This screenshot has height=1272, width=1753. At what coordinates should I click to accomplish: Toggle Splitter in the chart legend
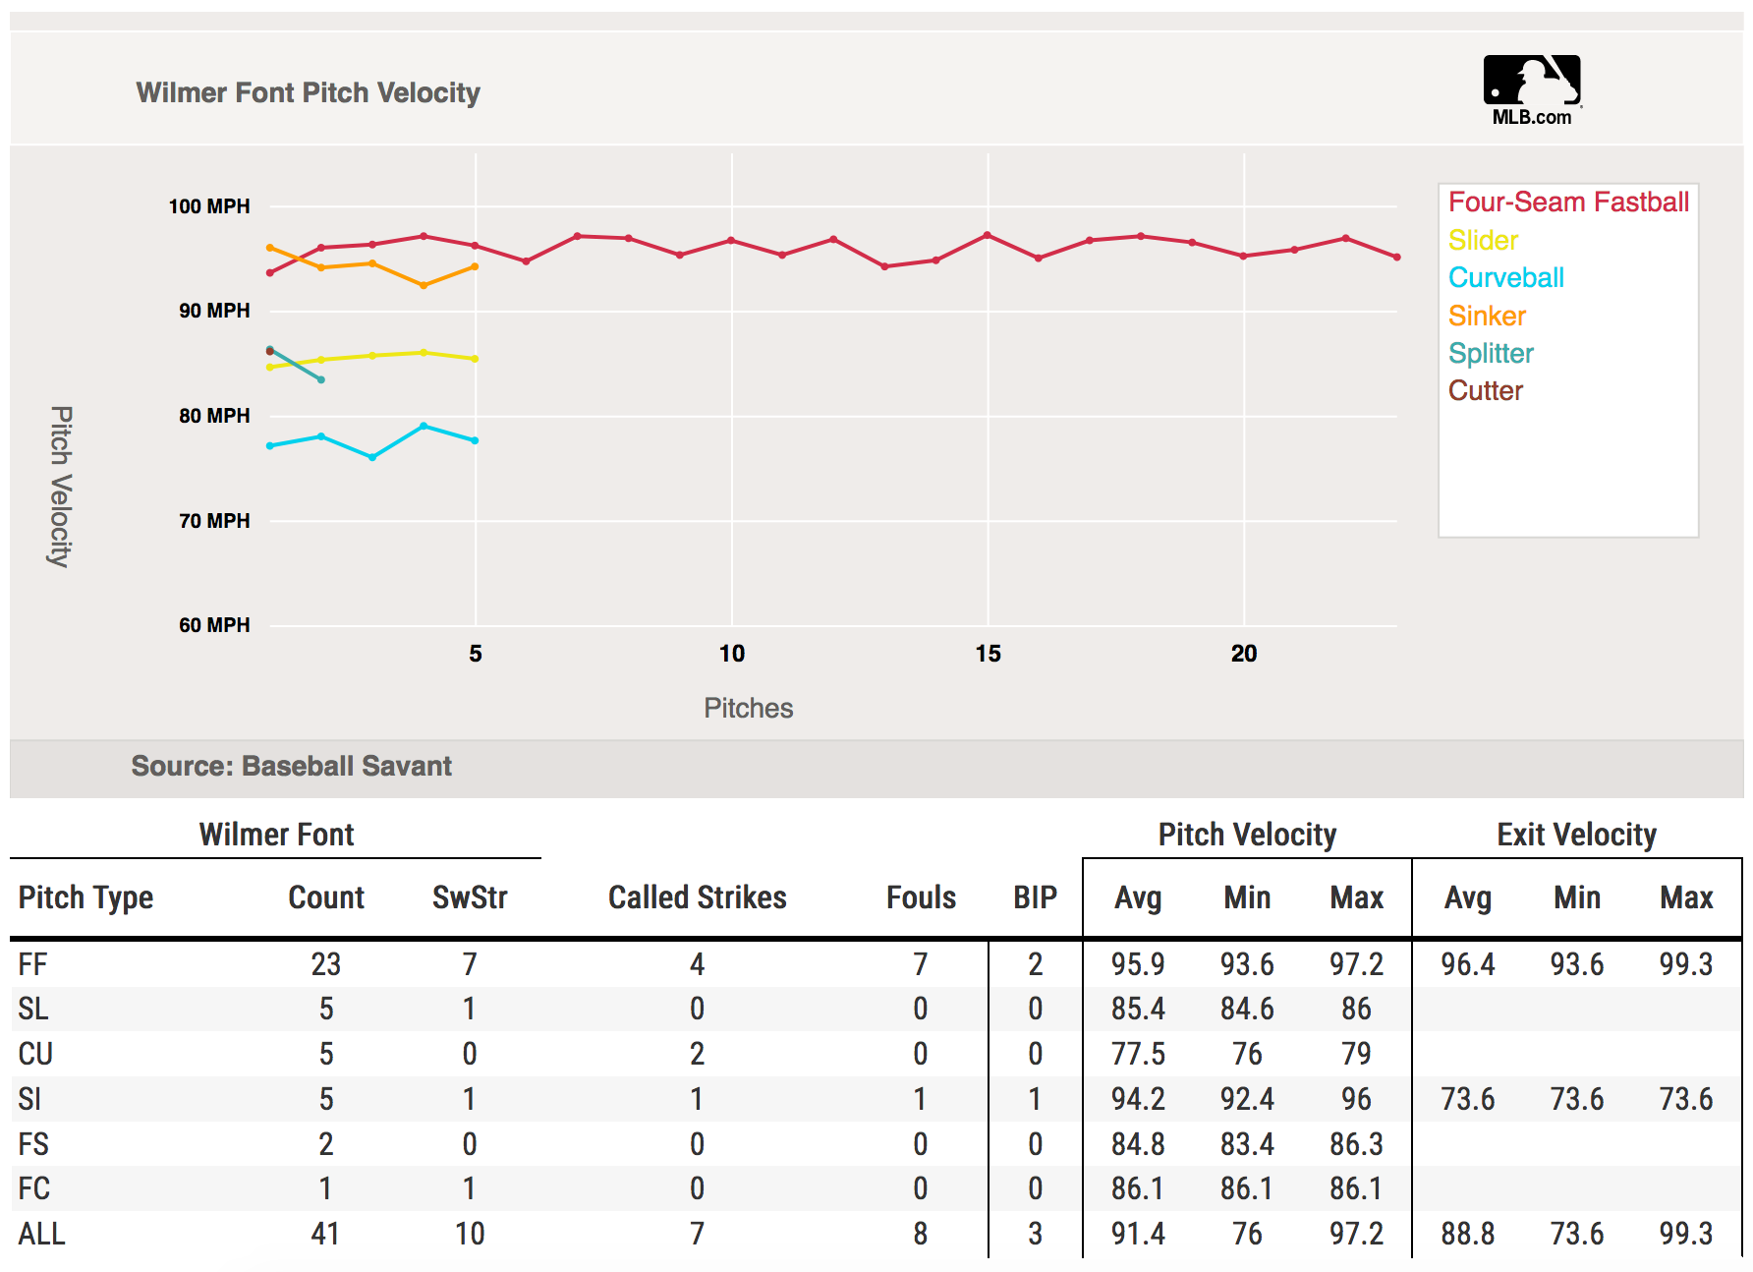pyautogui.click(x=1491, y=354)
